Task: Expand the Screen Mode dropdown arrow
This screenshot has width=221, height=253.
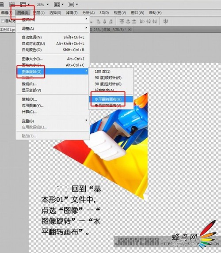Action: coord(77,4)
